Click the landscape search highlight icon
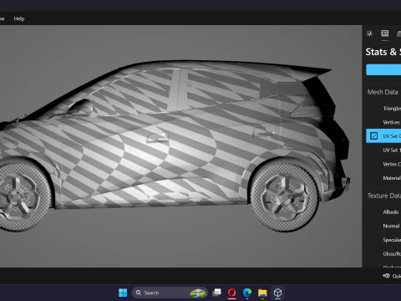Viewport: 401px width, 301px height. coord(198,293)
